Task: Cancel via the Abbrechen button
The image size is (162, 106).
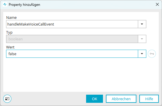Action: (121, 99)
